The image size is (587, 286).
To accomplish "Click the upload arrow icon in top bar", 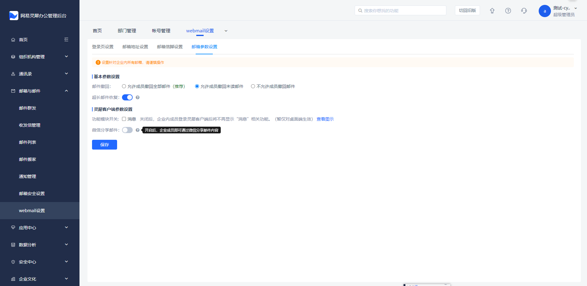I will tap(492, 10).
